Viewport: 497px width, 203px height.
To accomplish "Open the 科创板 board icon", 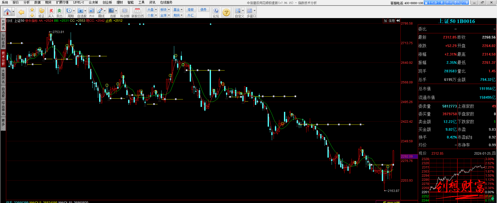I will point(125,11).
